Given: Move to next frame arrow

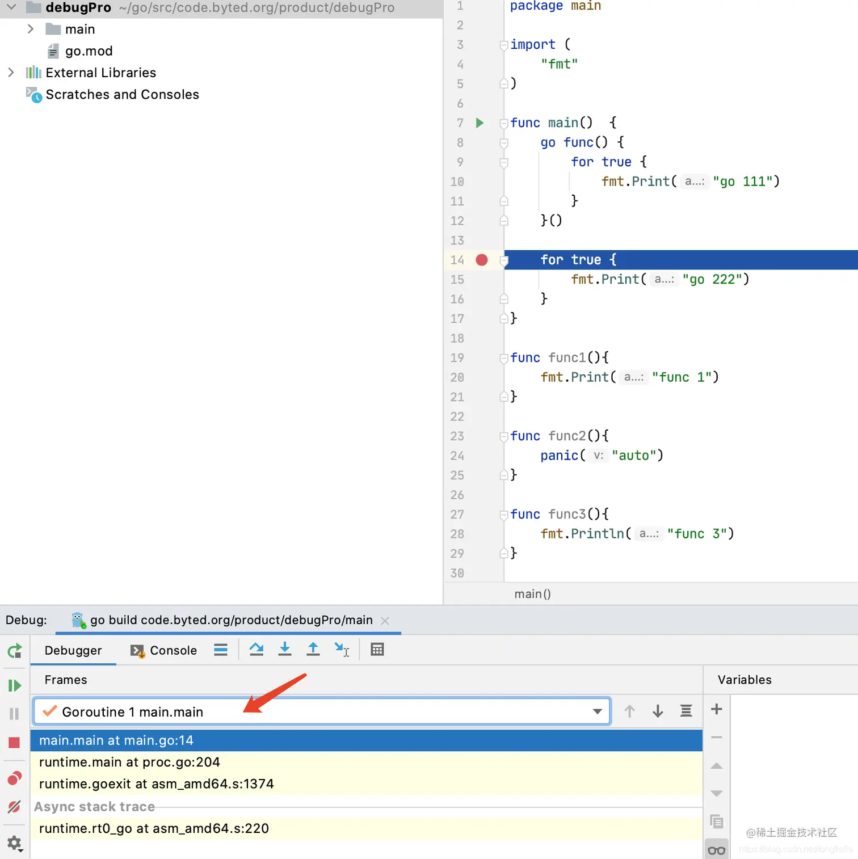Looking at the screenshot, I should [x=658, y=711].
